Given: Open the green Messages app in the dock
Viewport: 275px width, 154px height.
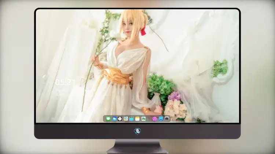Looking at the screenshot, I should coord(109,119).
